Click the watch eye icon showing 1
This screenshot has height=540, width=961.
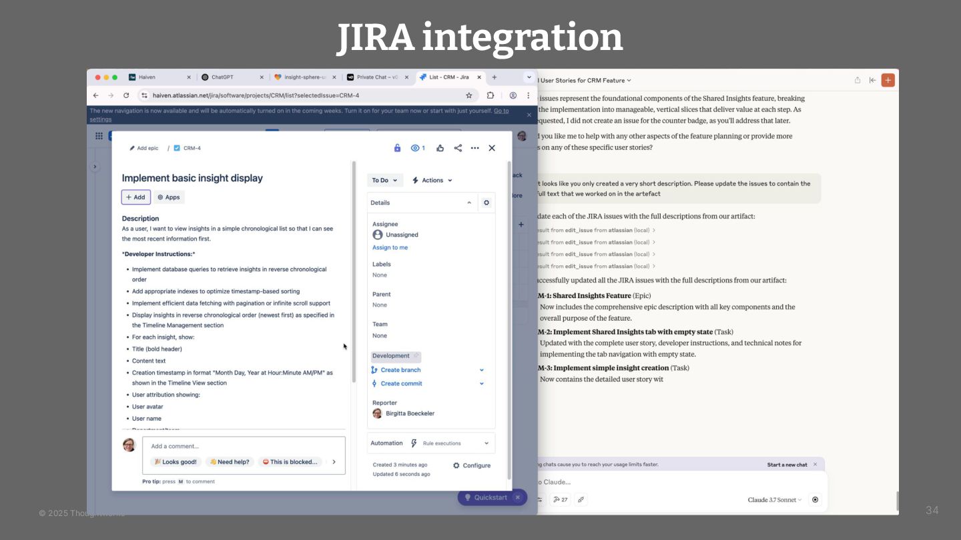pyautogui.click(x=418, y=148)
